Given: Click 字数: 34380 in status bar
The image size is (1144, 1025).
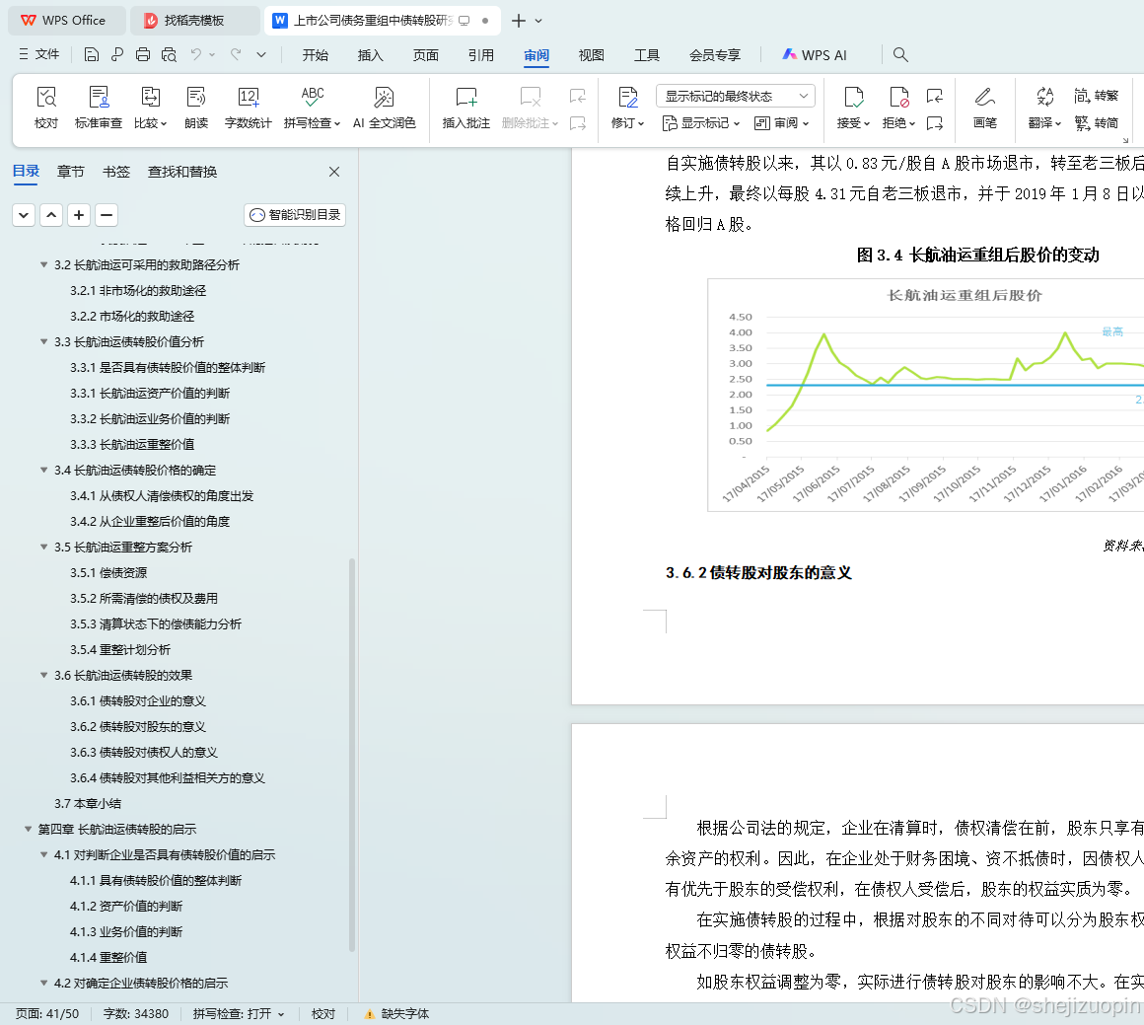Looking at the screenshot, I should pos(136,1013).
